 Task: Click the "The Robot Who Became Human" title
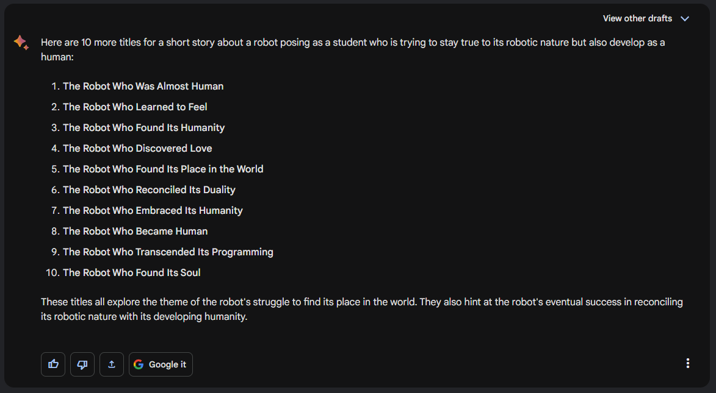[x=135, y=232]
